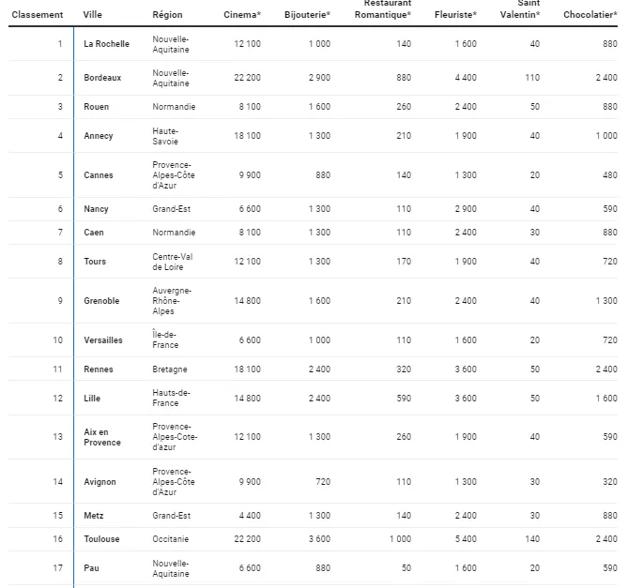The image size is (628, 588).
Task: Click the Classement column header
Action: tap(38, 15)
